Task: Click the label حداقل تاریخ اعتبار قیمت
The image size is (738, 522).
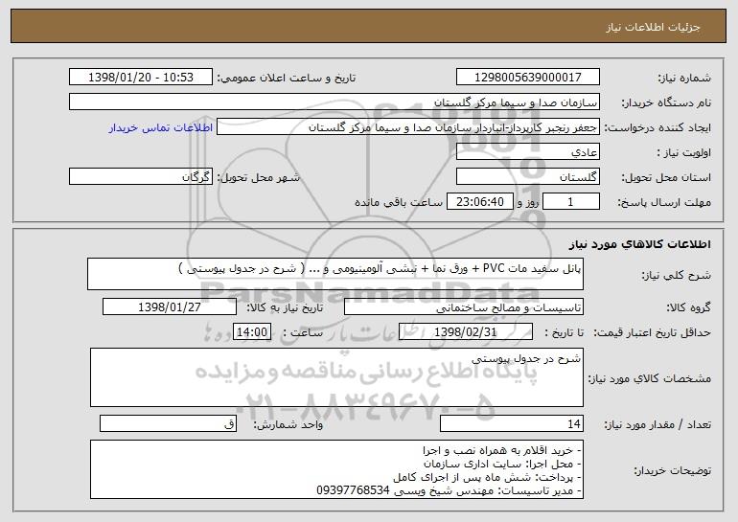Action: click(x=652, y=332)
